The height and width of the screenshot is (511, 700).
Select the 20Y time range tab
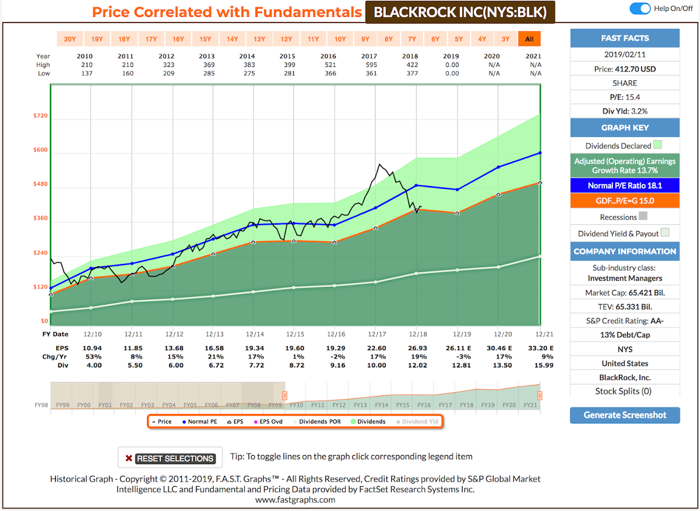(70, 39)
